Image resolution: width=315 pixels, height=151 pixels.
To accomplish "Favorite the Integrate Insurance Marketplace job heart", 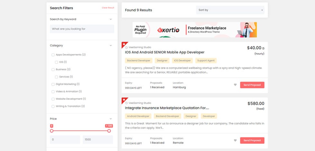I will 235,140.
